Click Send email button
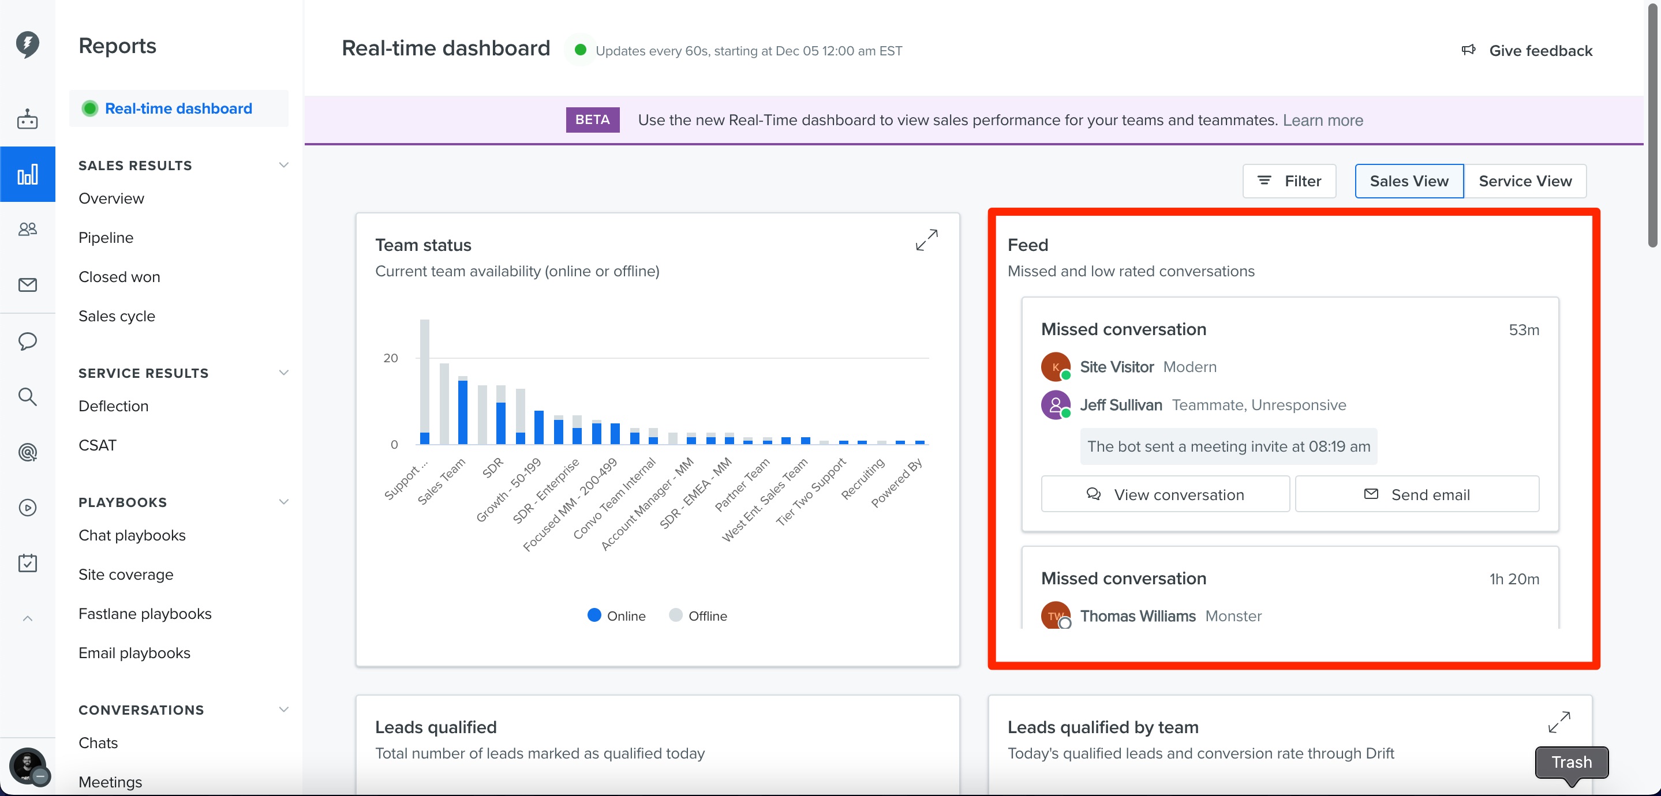The height and width of the screenshot is (796, 1661). click(1417, 494)
